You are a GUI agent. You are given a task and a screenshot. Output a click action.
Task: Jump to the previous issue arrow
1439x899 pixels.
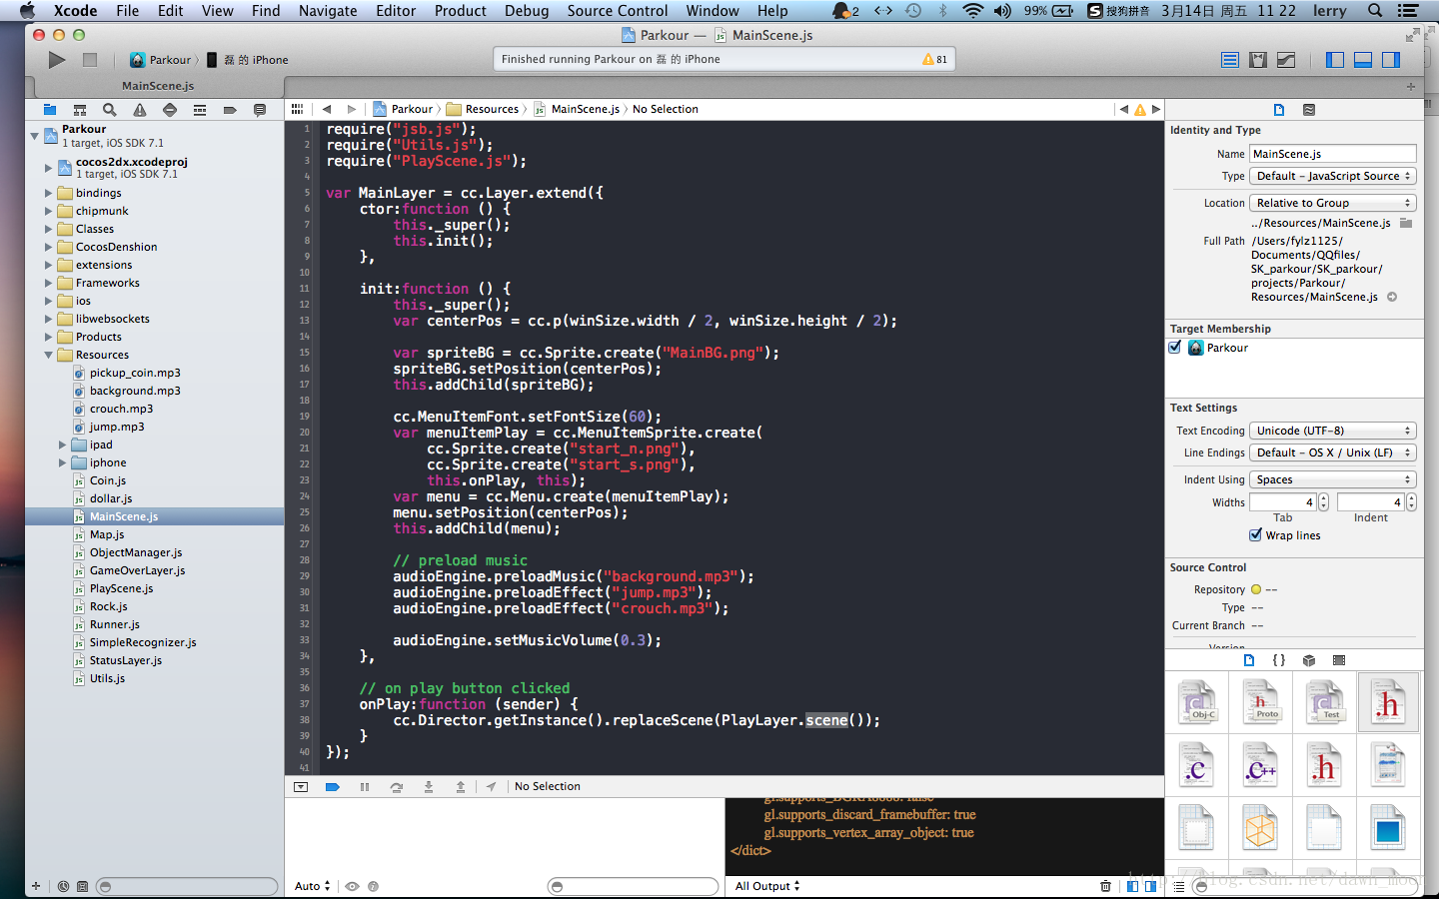tap(1124, 109)
